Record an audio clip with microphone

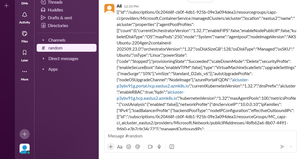[x=159, y=147]
